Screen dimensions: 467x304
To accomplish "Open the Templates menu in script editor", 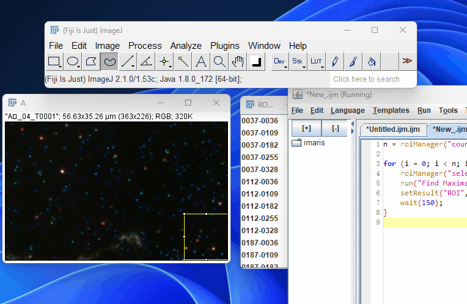I will click(391, 110).
